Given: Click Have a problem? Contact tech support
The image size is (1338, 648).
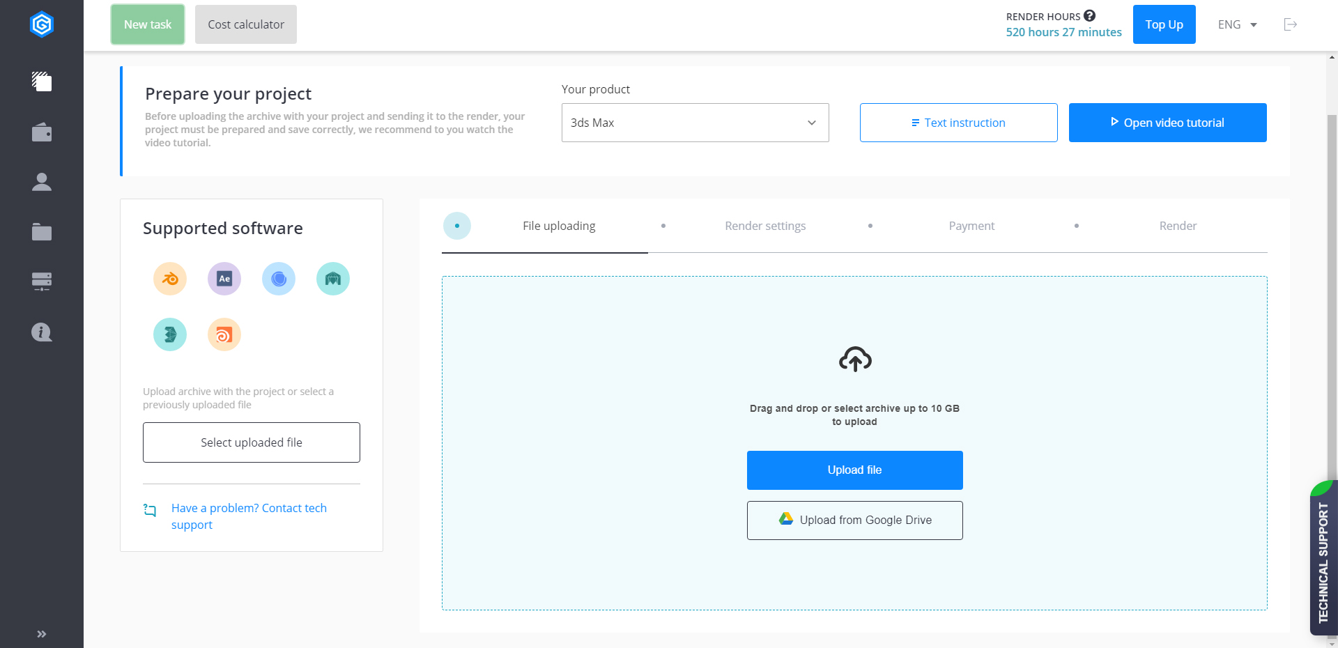Looking at the screenshot, I should click(249, 516).
